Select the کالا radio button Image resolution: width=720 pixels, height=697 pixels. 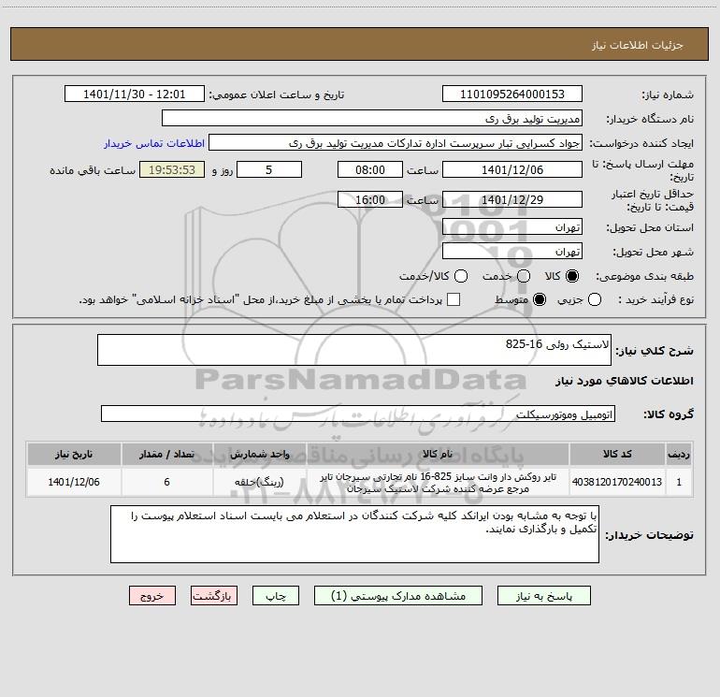tap(572, 276)
